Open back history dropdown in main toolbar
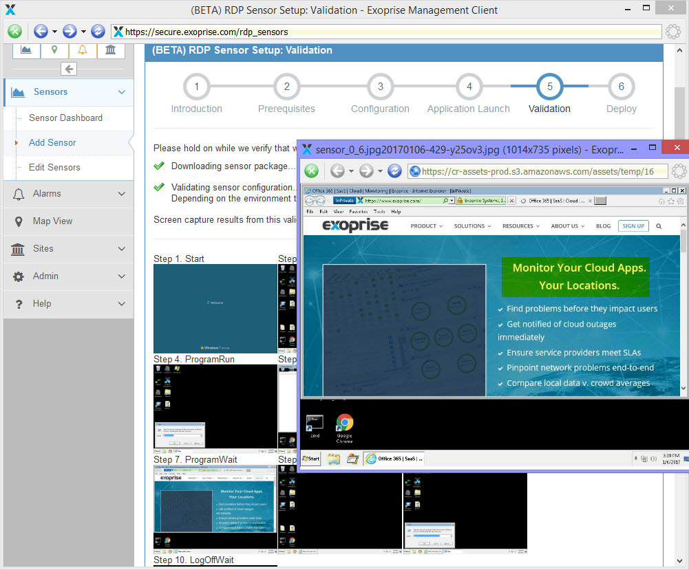Image resolution: width=689 pixels, height=570 pixels. tap(54, 32)
